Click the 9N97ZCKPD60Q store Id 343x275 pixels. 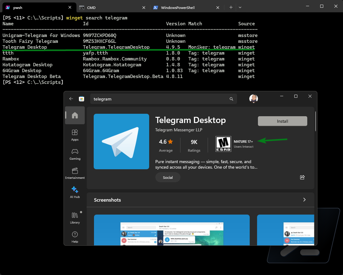pos(100,35)
